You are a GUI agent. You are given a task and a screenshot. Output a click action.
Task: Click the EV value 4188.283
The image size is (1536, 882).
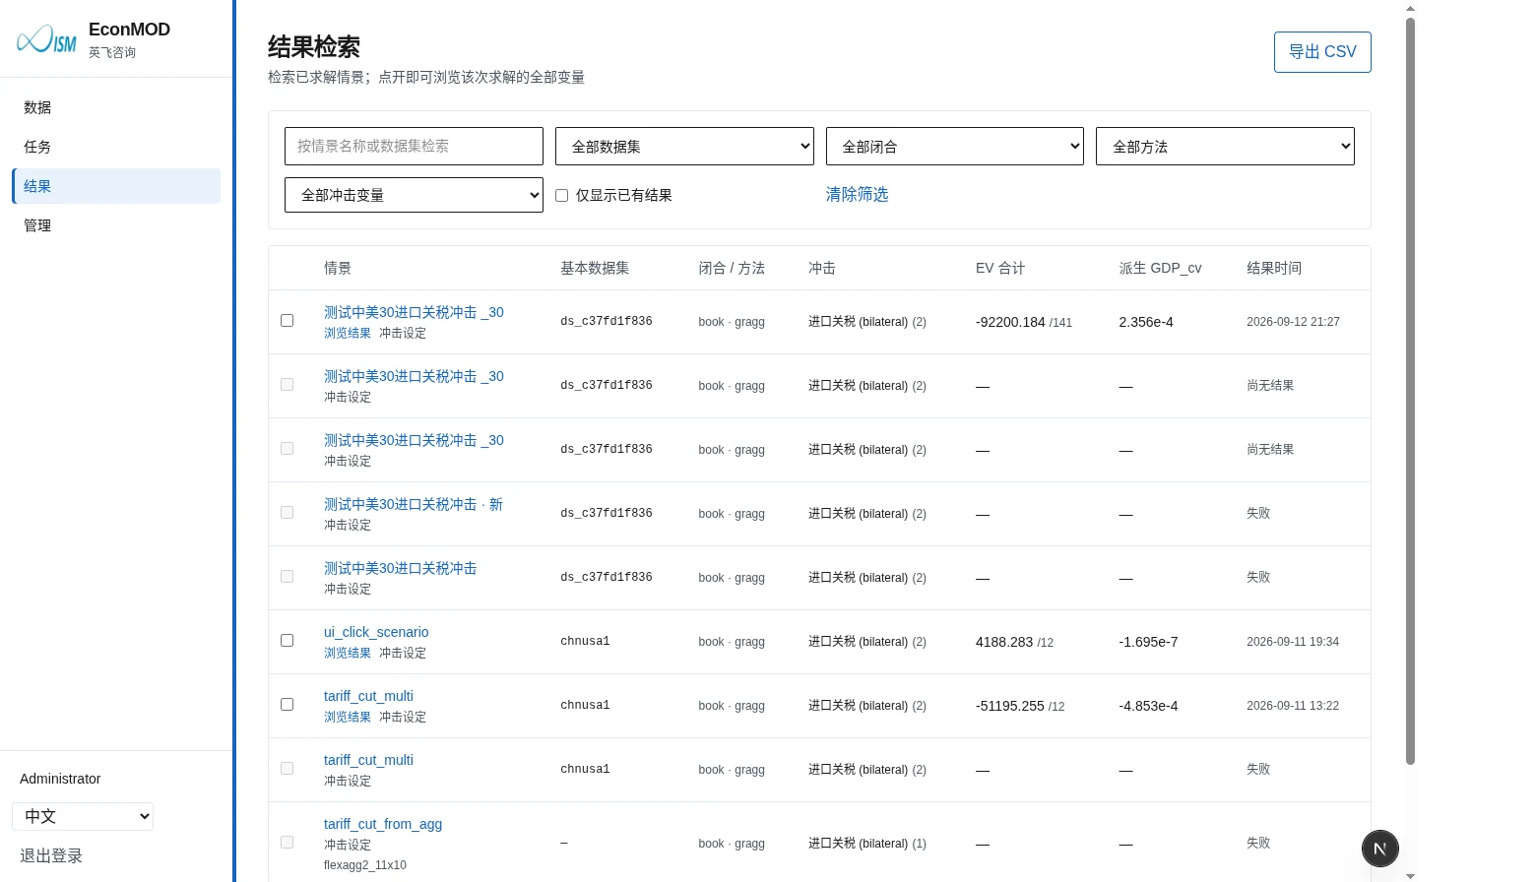1004,642
